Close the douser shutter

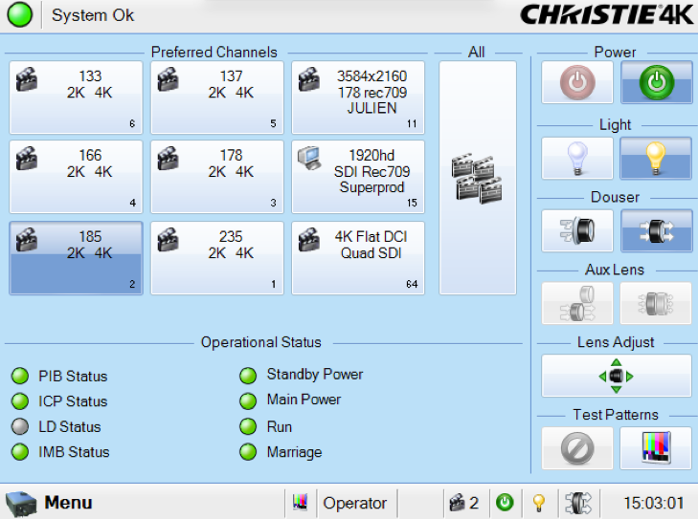(x=576, y=230)
